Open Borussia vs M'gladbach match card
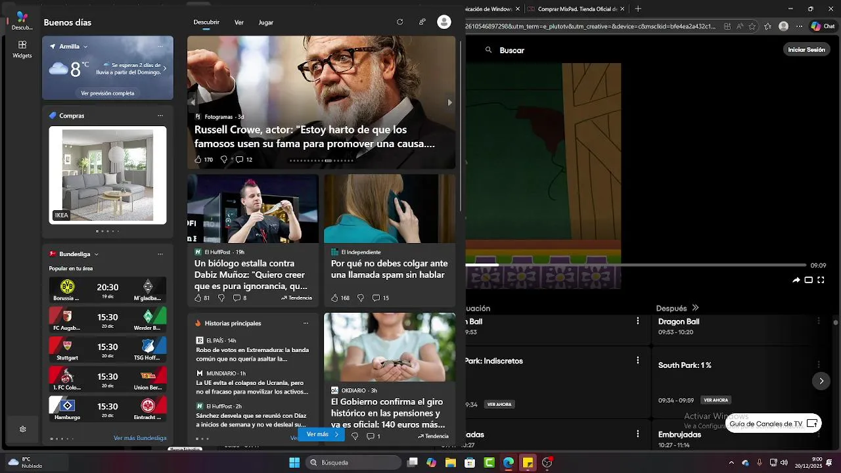The height and width of the screenshot is (473, 841). click(108, 290)
